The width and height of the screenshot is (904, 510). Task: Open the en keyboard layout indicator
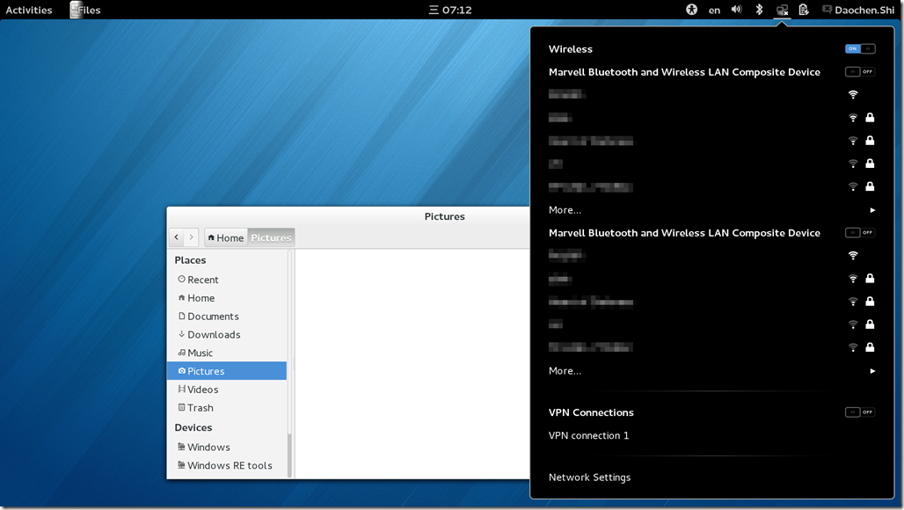click(x=714, y=10)
